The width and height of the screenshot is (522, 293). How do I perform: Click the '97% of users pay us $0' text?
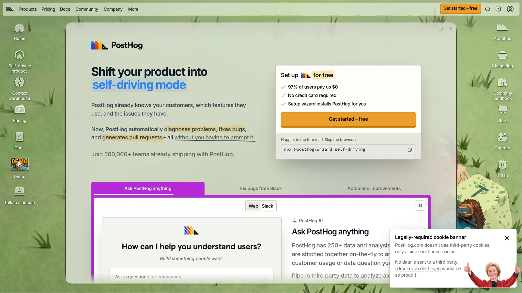(313, 87)
